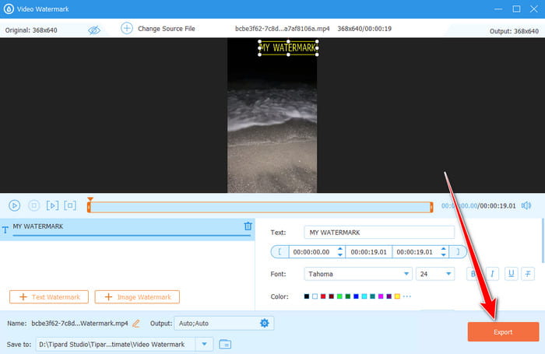Pick the dark red color swatch
Viewport: 545px width, 354px height.
point(331,296)
